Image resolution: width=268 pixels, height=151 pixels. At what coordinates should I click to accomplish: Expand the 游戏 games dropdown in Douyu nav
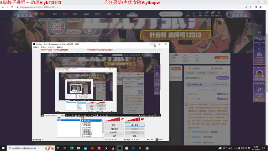point(98,14)
